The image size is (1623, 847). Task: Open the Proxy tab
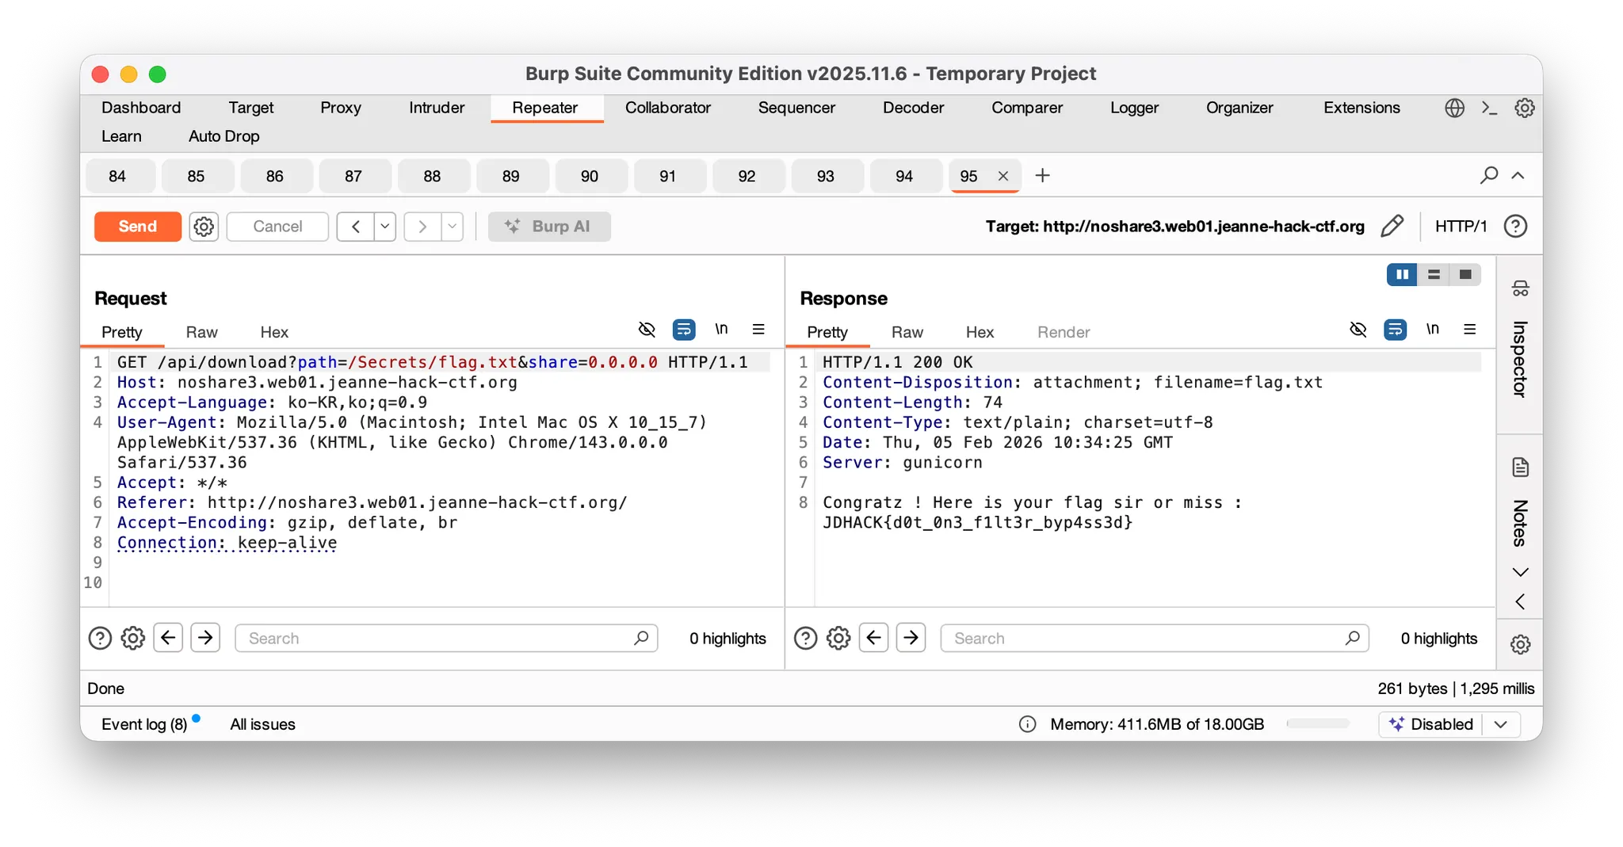pyautogui.click(x=341, y=108)
